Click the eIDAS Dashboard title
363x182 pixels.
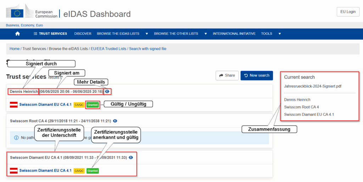tap(97, 14)
